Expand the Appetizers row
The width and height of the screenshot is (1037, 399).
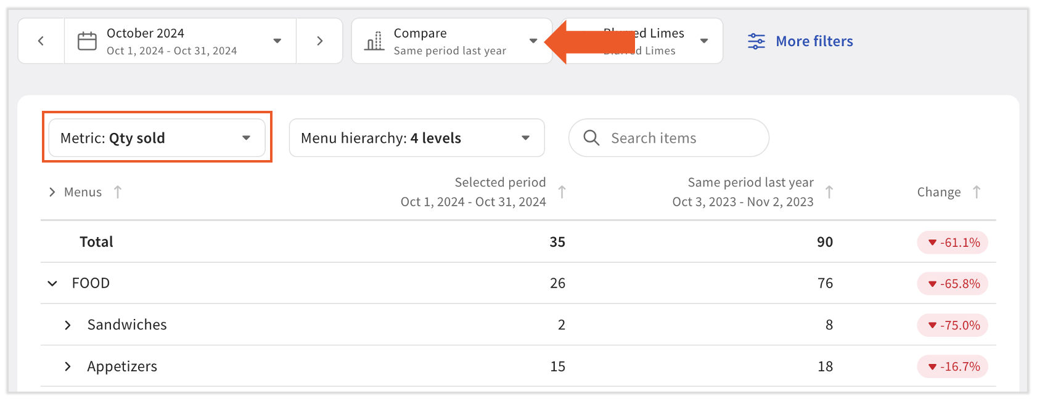coord(68,367)
